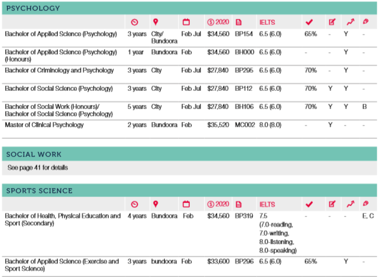Select the SPORTS SCIENCE section header

pyautogui.click(x=39, y=190)
